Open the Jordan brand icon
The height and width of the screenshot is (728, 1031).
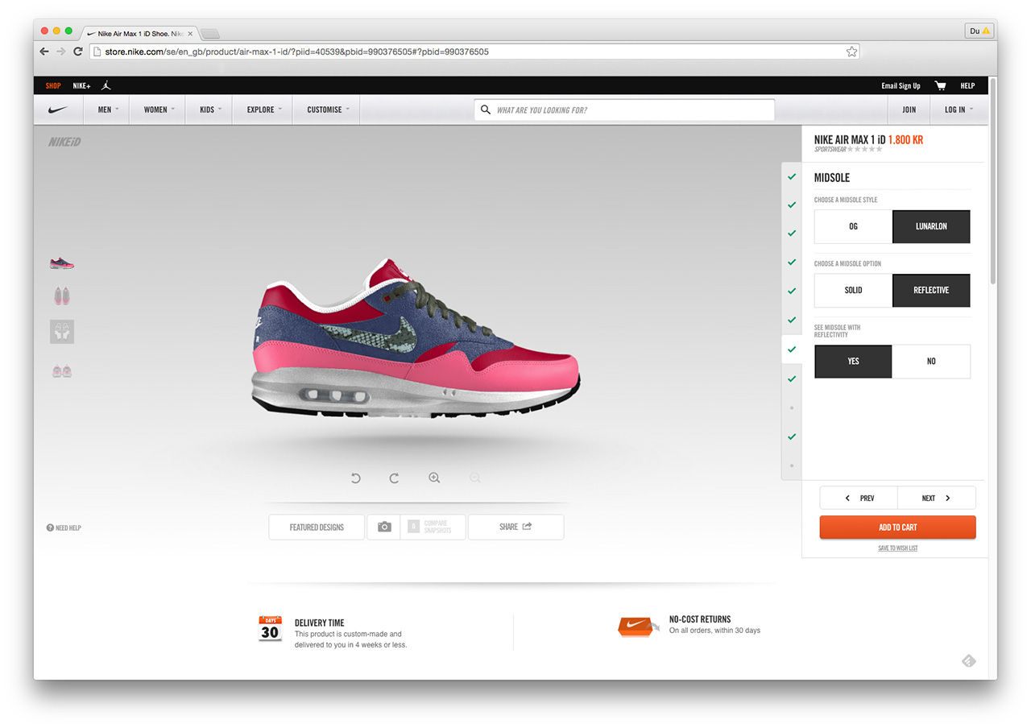106,85
